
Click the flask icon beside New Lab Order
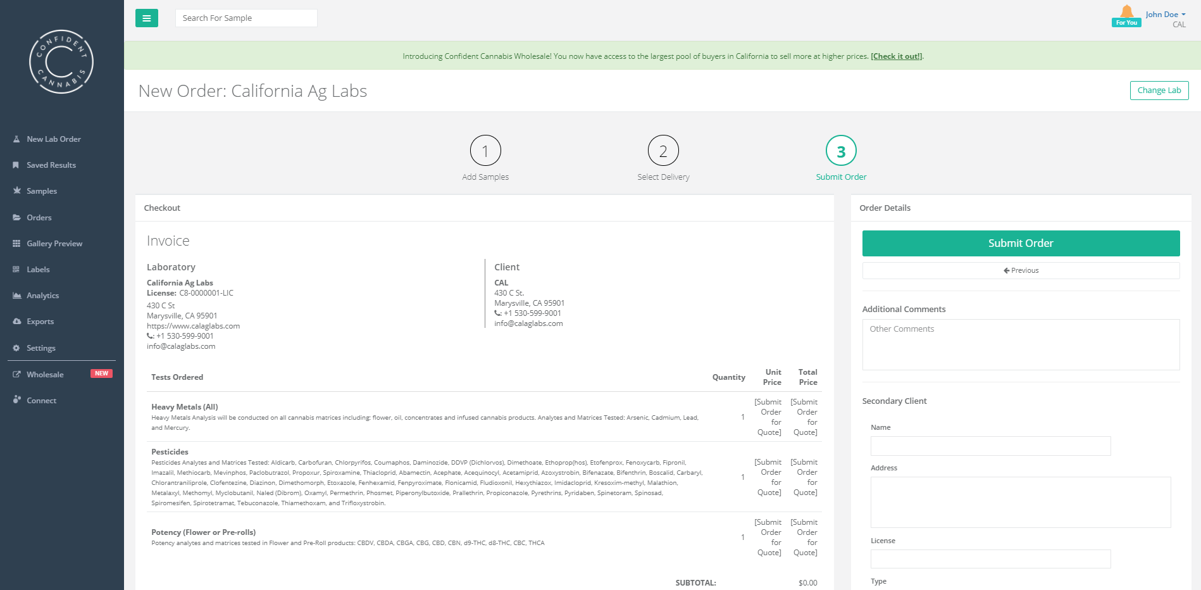tap(16, 139)
